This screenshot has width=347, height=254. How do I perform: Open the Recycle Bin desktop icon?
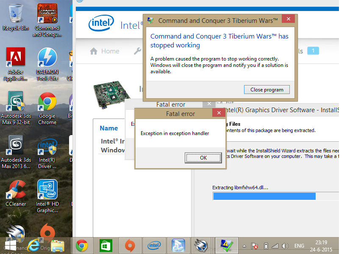[16, 17]
